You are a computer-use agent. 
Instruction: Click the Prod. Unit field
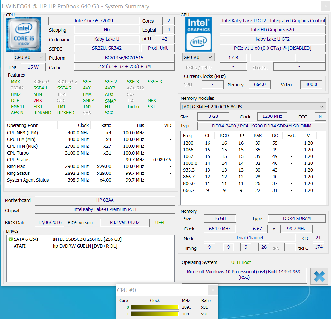click(158, 48)
